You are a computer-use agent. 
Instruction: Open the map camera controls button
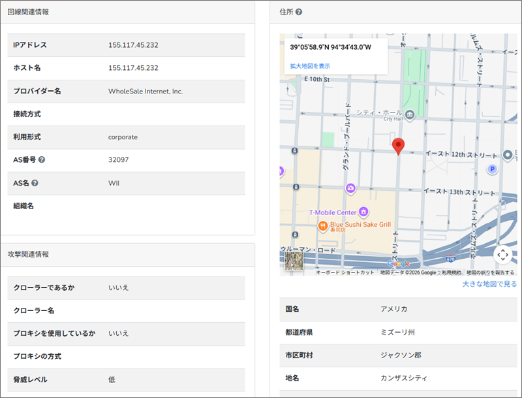pos(502,255)
